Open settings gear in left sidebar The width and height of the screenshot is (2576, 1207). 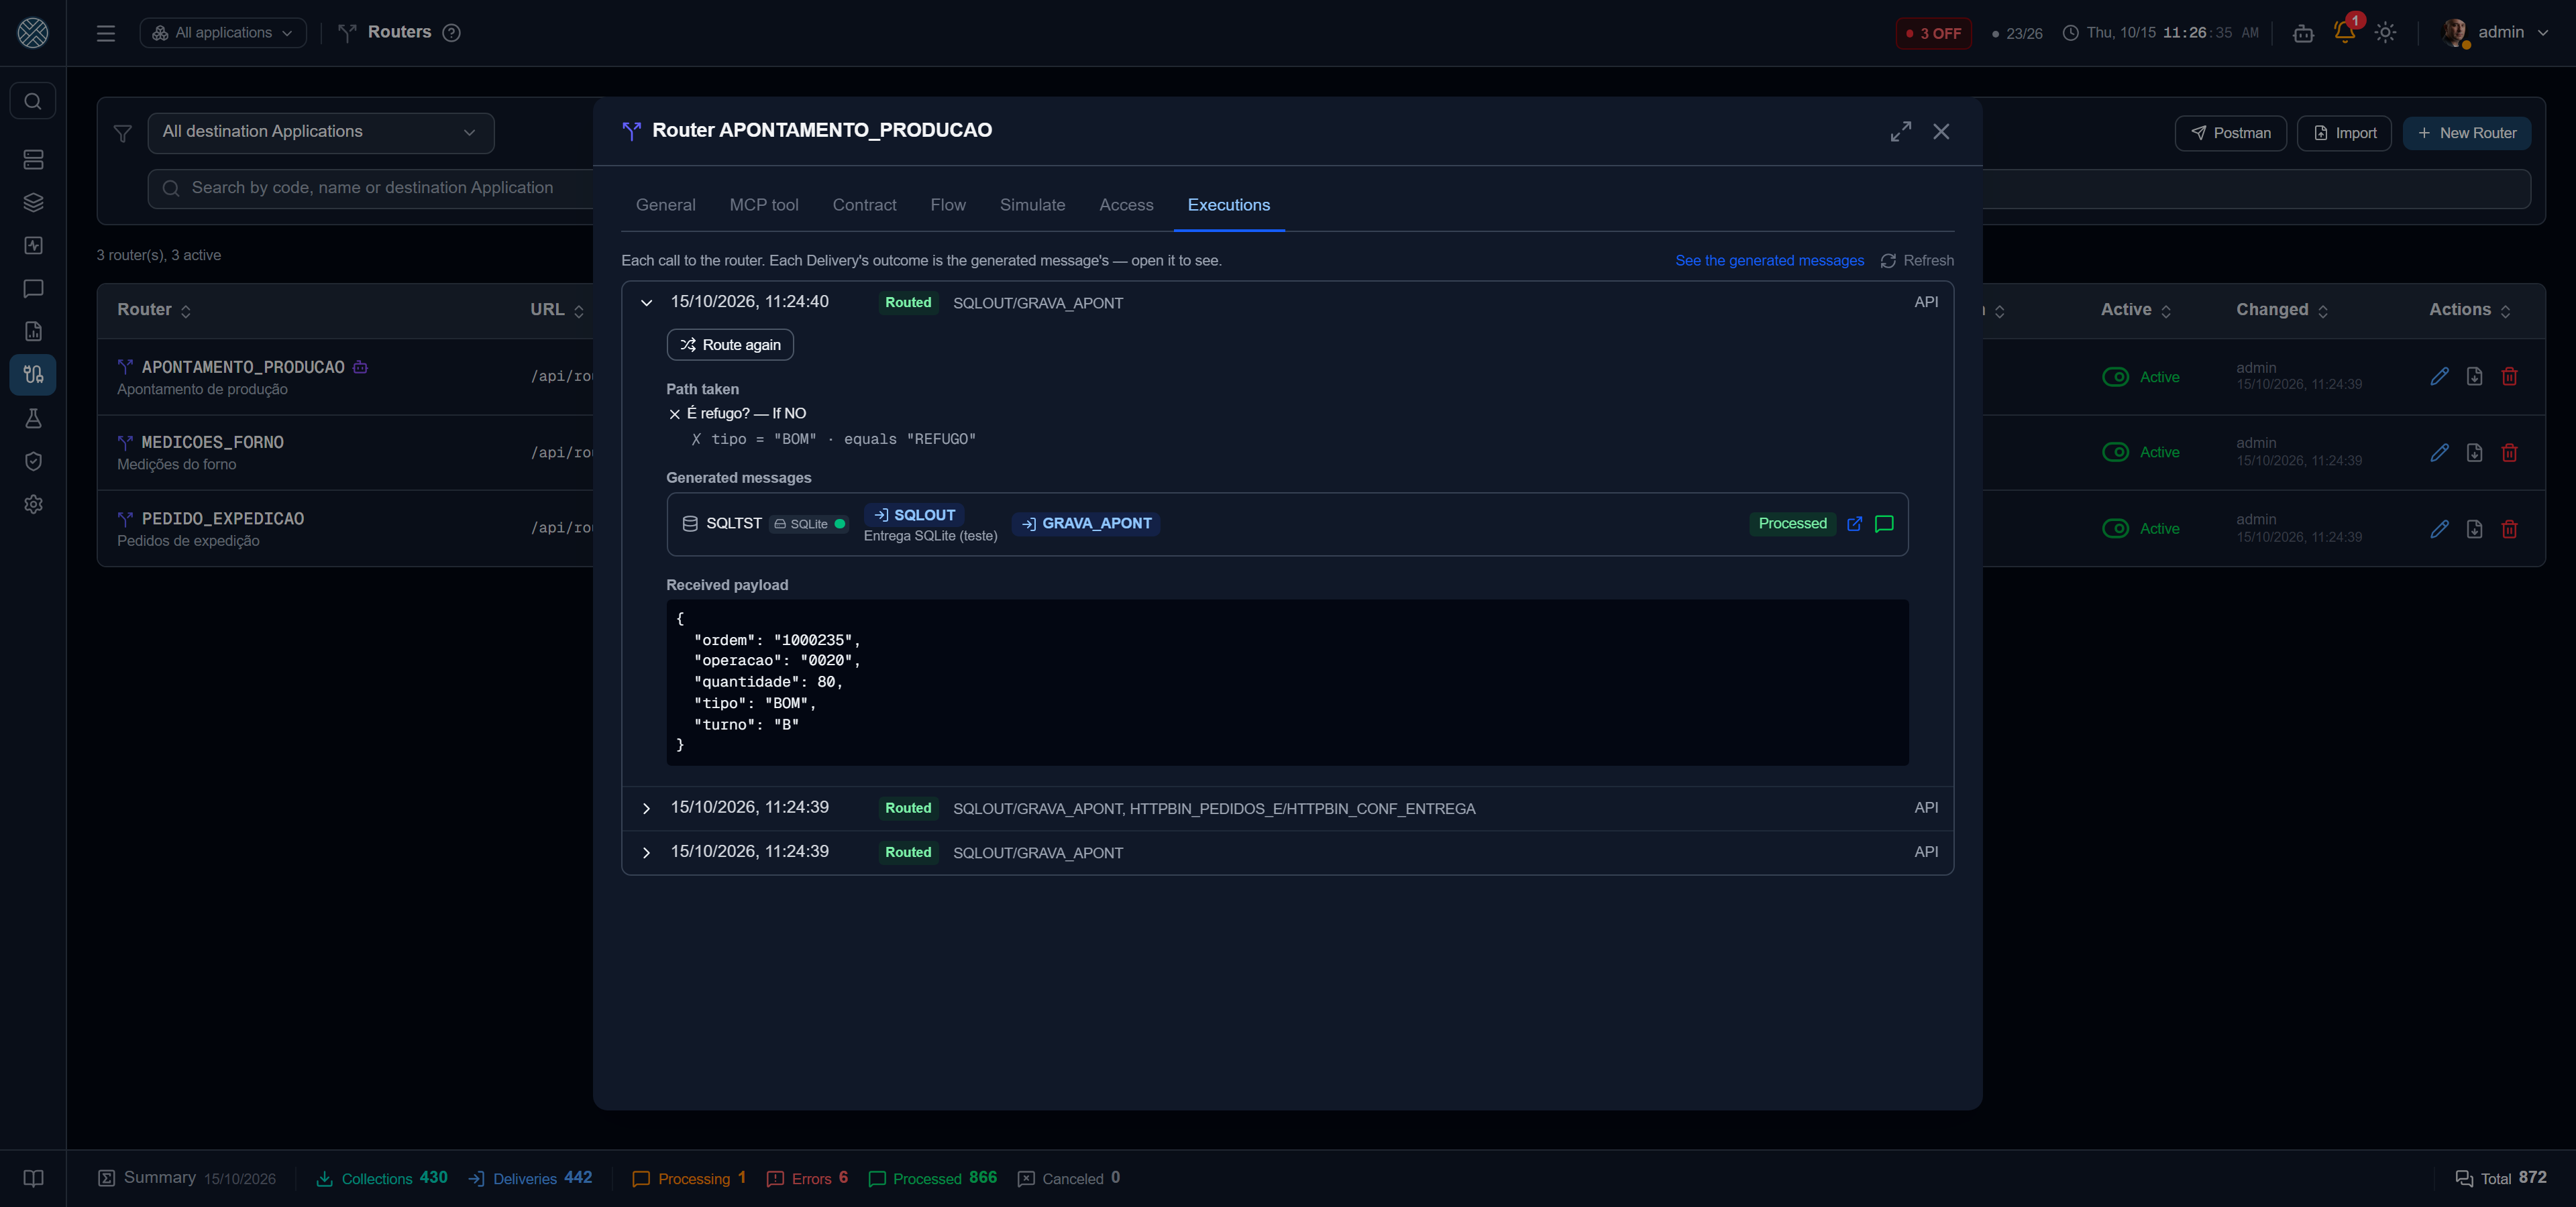coord(33,504)
